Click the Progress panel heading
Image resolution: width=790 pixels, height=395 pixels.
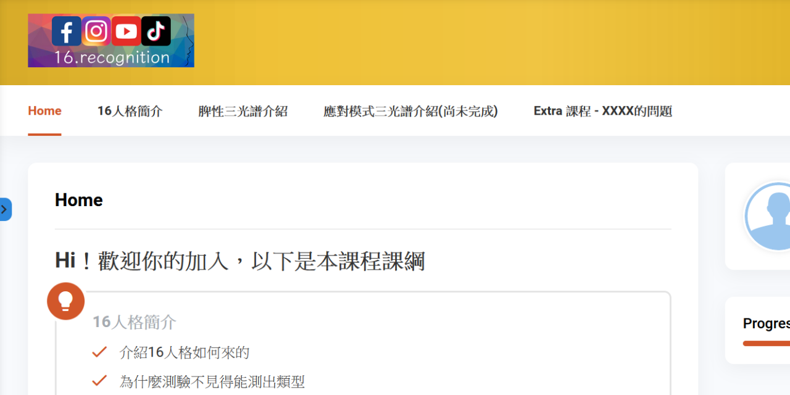pyautogui.click(x=766, y=323)
